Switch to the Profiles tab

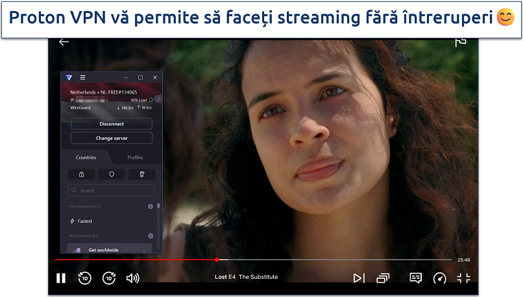pos(135,157)
